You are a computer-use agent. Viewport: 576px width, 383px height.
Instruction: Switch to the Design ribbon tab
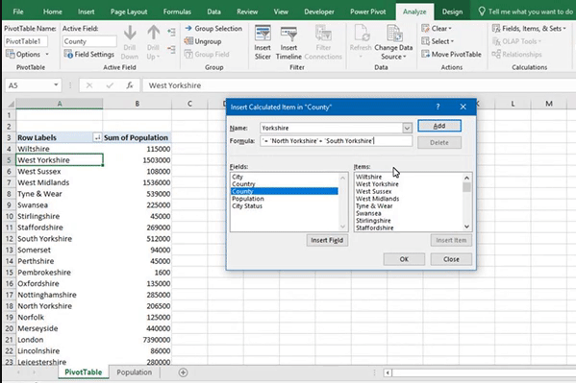pos(452,12)
